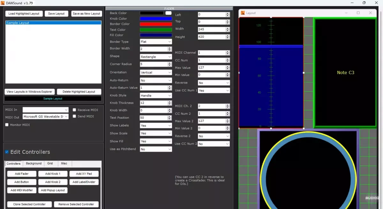The width and height of the screenshot is (383, 209).
Task: Open the Reverse dropdown
Action: [214, 83]
